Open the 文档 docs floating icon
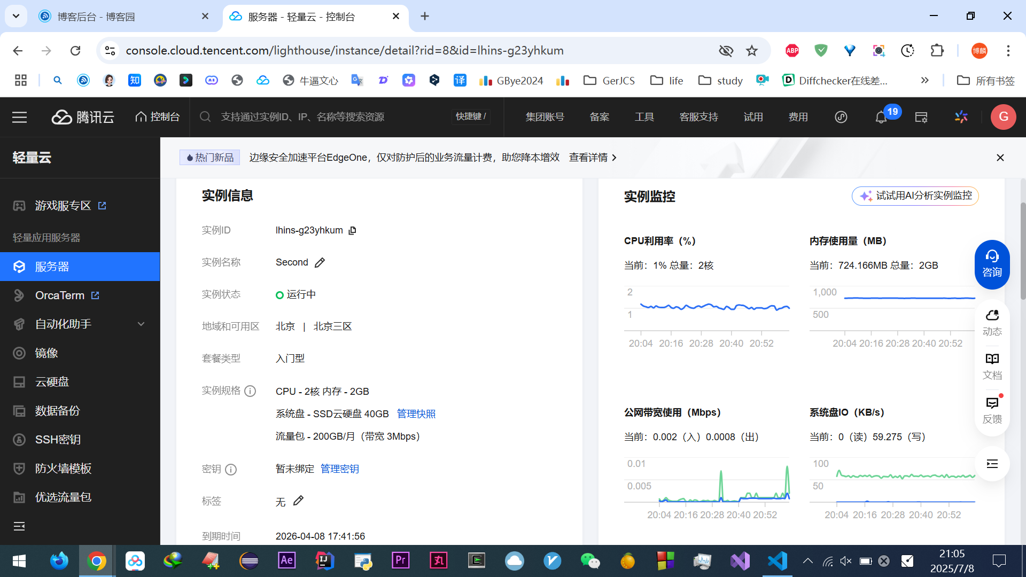 (992, 366)
